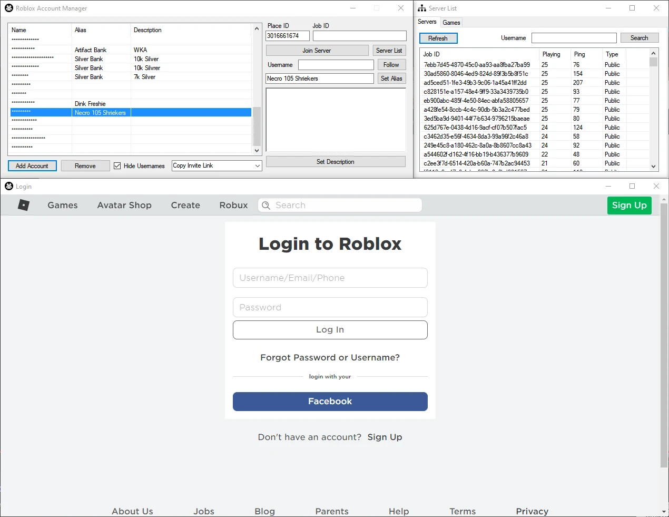Switch to the Games tab in Server List
669x517 pixels.
pos(451,22)
